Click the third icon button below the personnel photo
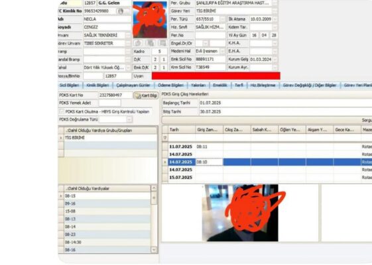 pos(162,43)
